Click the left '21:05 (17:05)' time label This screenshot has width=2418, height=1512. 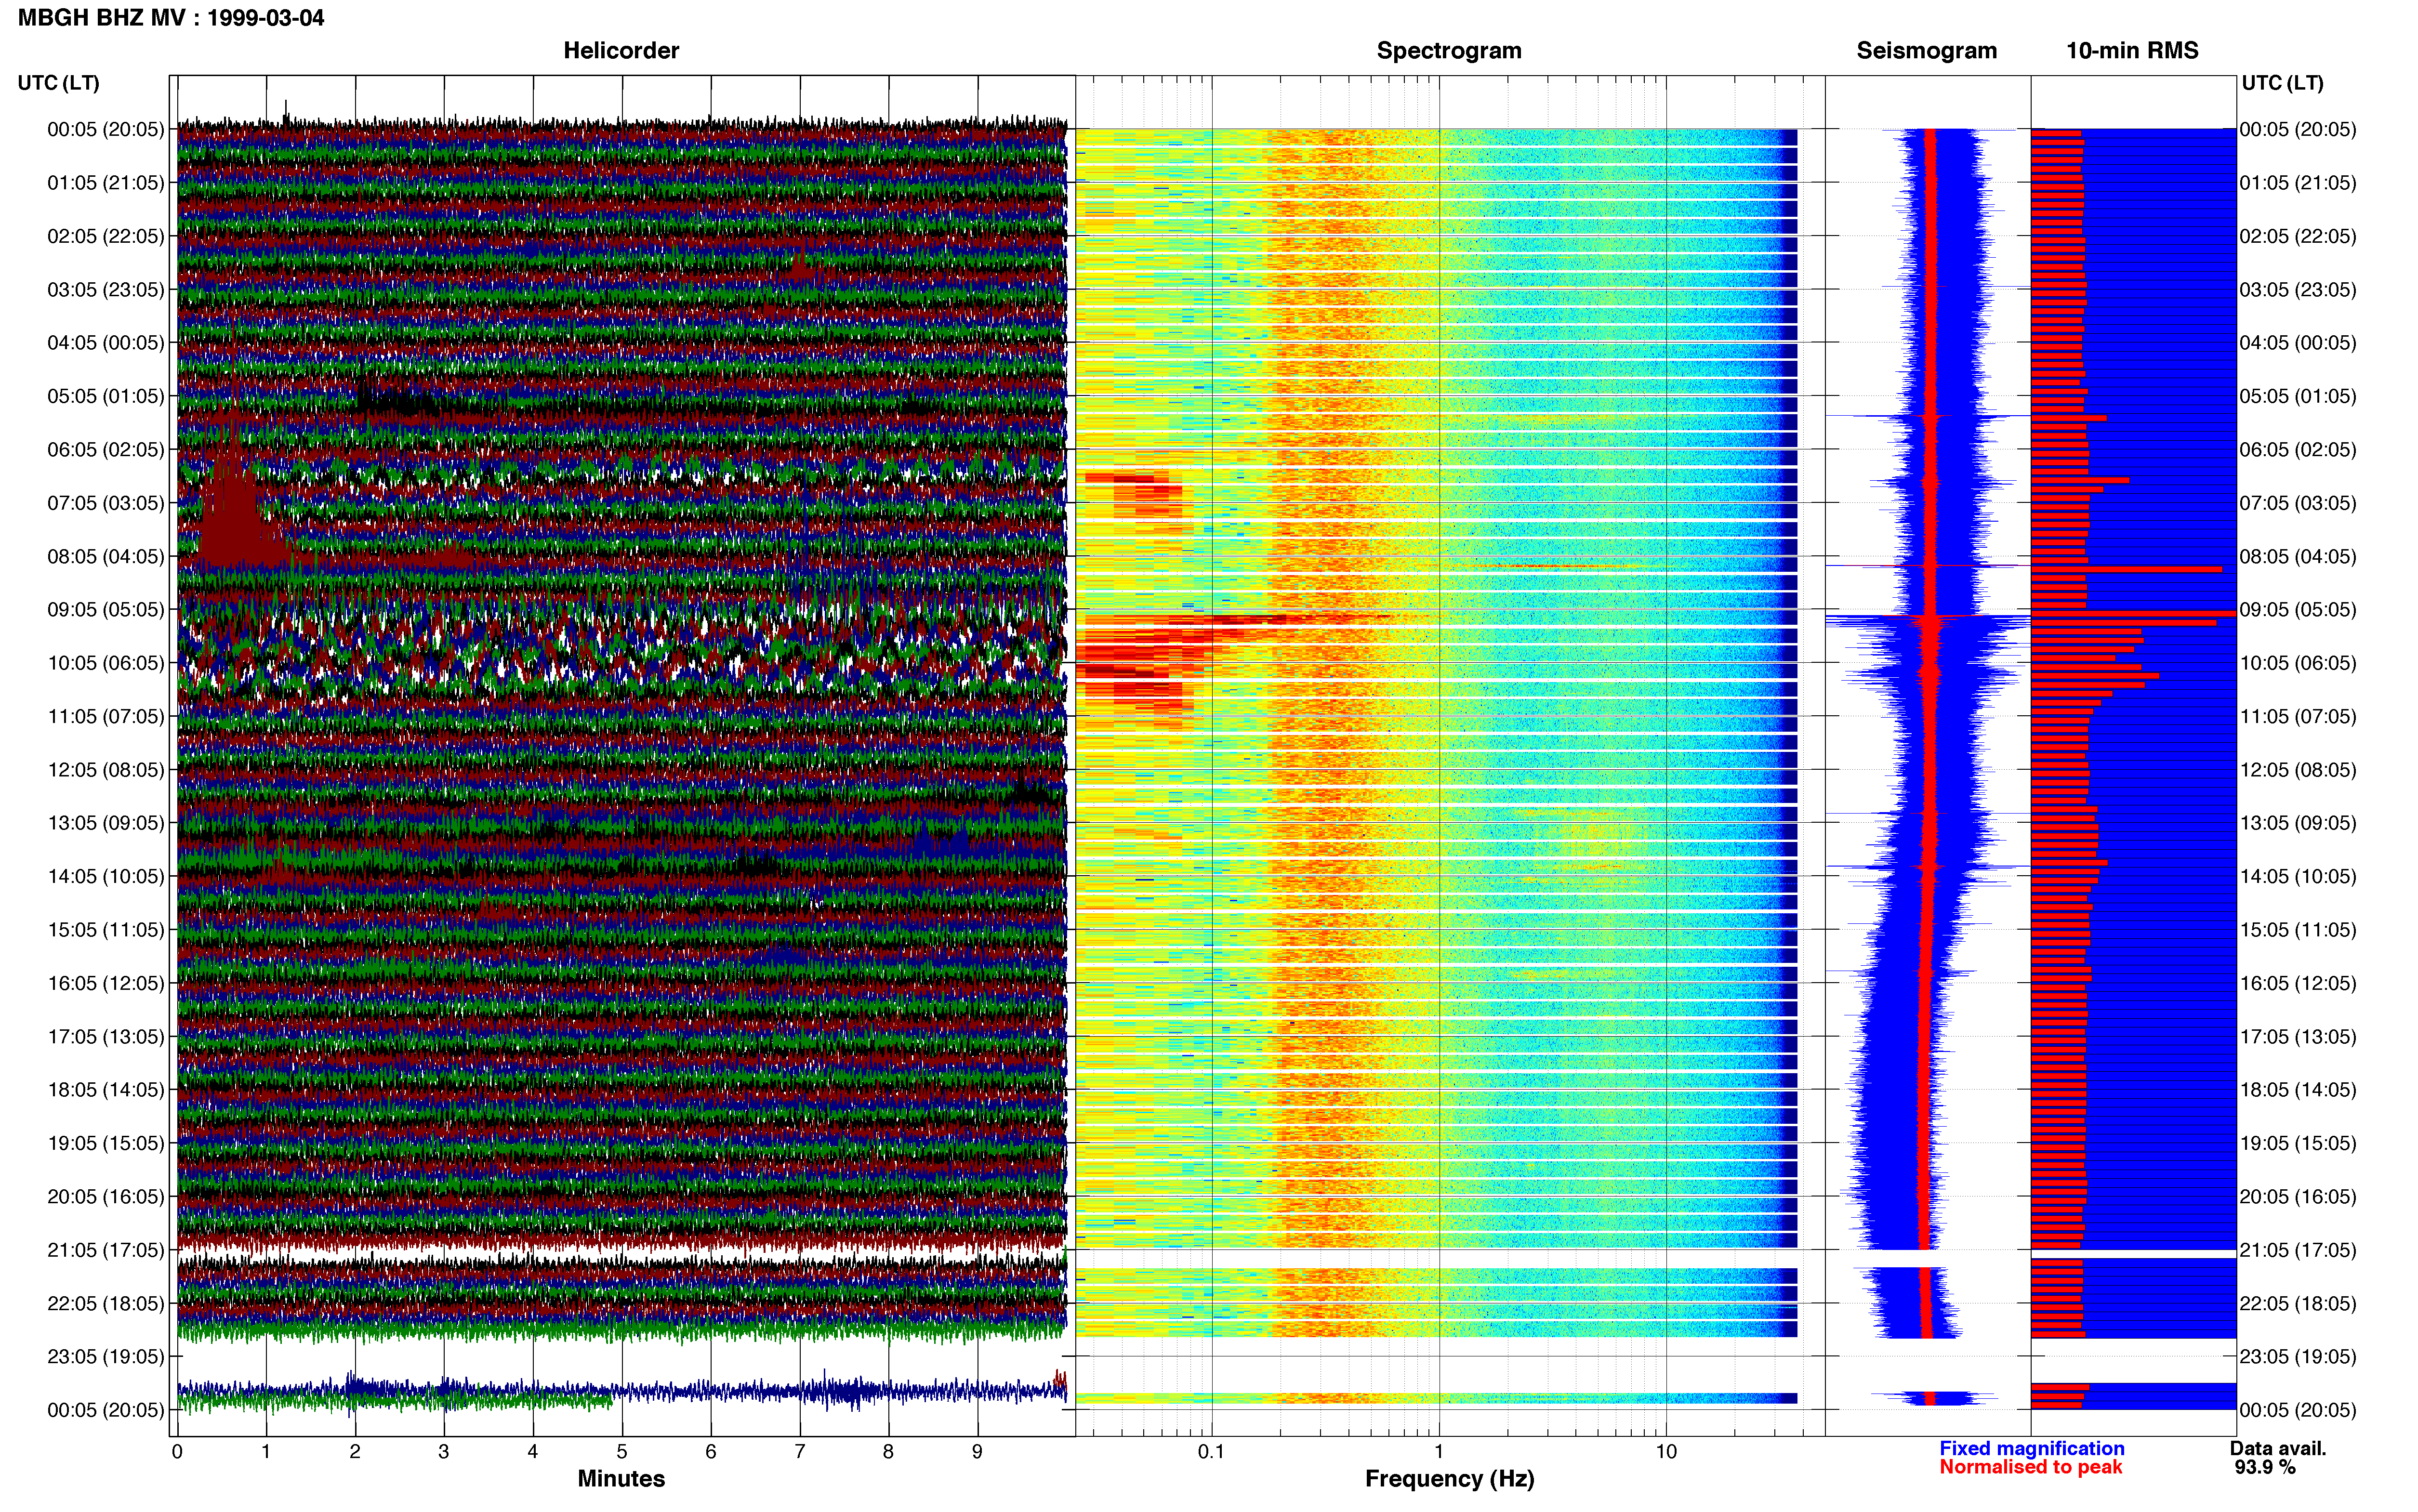(x=105, y=1250)
